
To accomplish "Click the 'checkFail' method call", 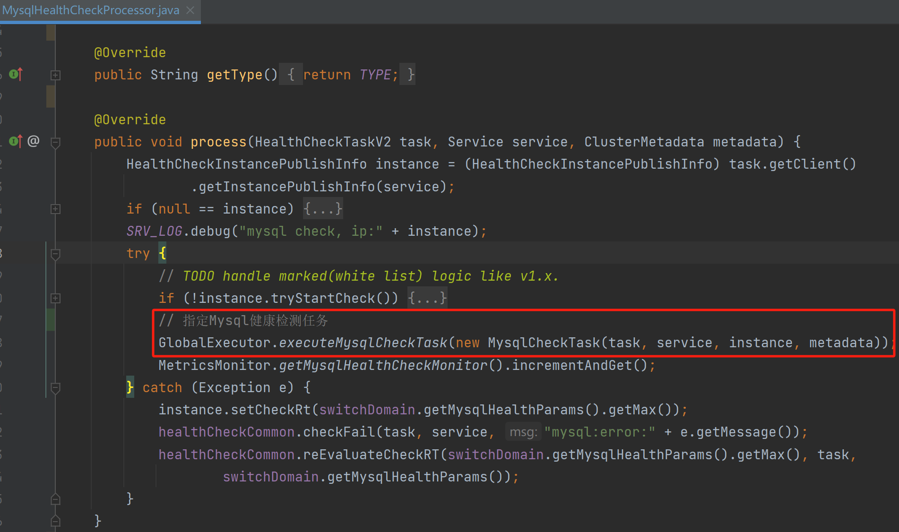I will click(339, 432).
